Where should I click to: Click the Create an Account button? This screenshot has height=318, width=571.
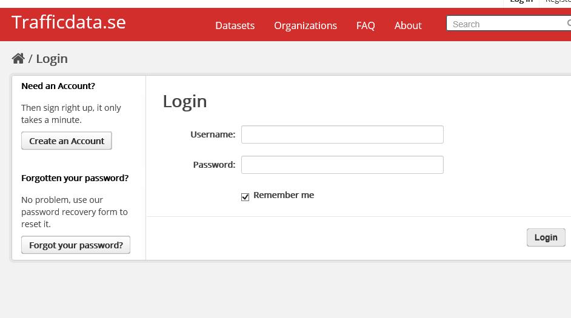point(67,141)
